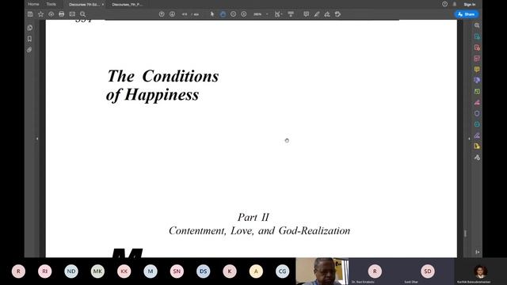Open the notifications bell icon
The height and width of the screenshot is (285, 507).
point(455,4)
